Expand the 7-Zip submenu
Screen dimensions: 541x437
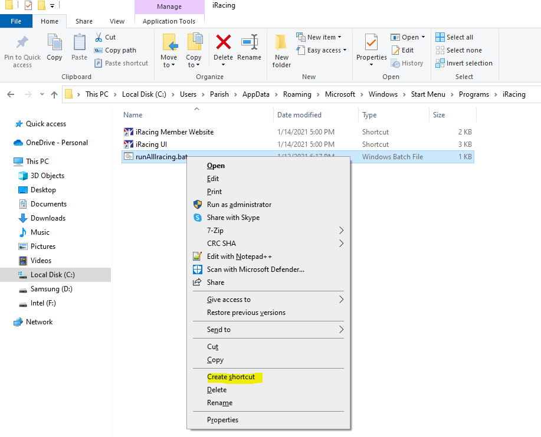click(x=268, y=231)
